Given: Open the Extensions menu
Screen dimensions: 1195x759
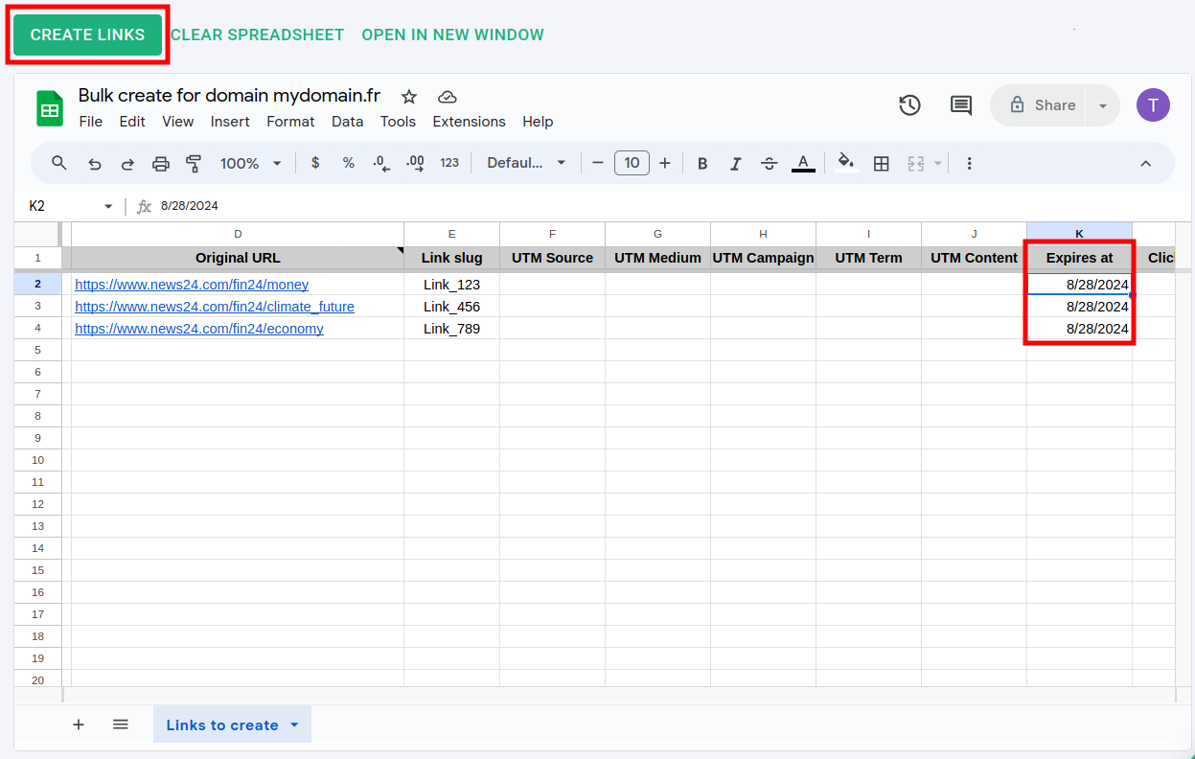Looking at the screenshot, I should [469, 122].
